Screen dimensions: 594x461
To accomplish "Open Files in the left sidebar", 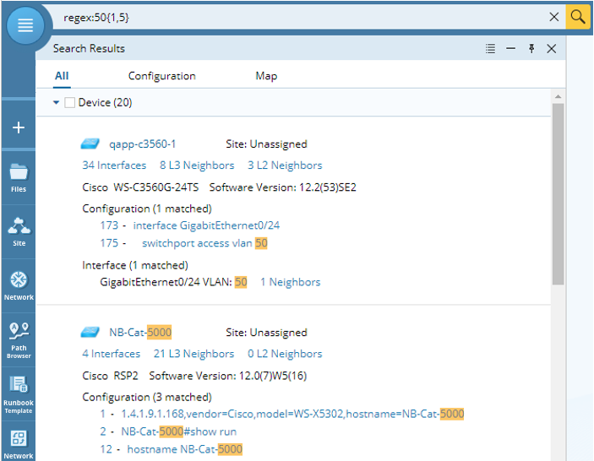I will pos(19,177).
